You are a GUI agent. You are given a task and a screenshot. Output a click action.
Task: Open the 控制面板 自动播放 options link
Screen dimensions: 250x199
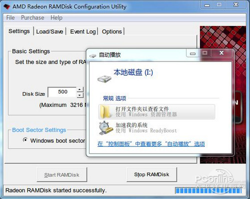click(151, 144)
